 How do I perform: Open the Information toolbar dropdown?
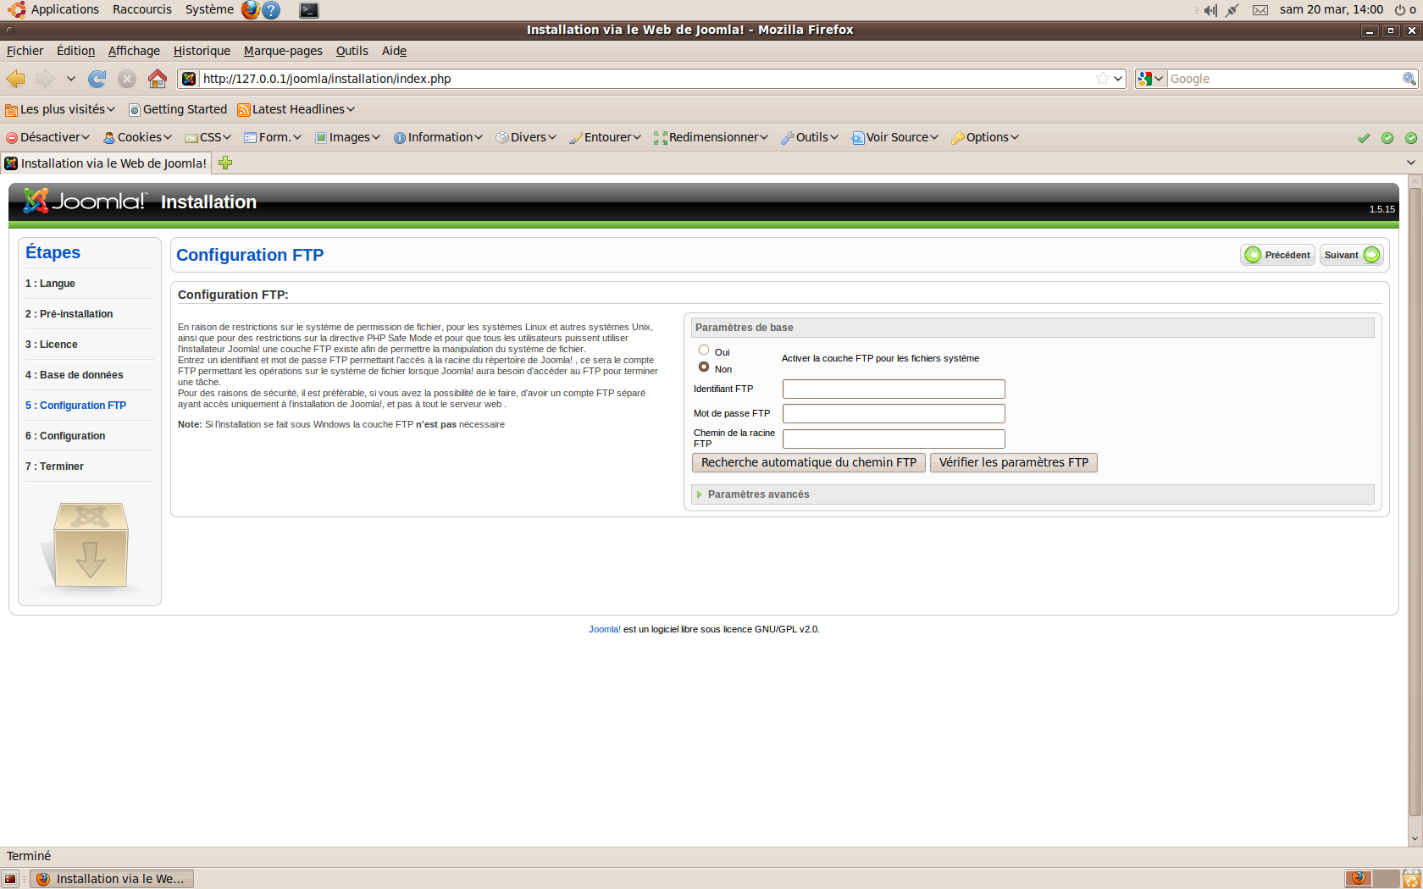tap(438, 137)
